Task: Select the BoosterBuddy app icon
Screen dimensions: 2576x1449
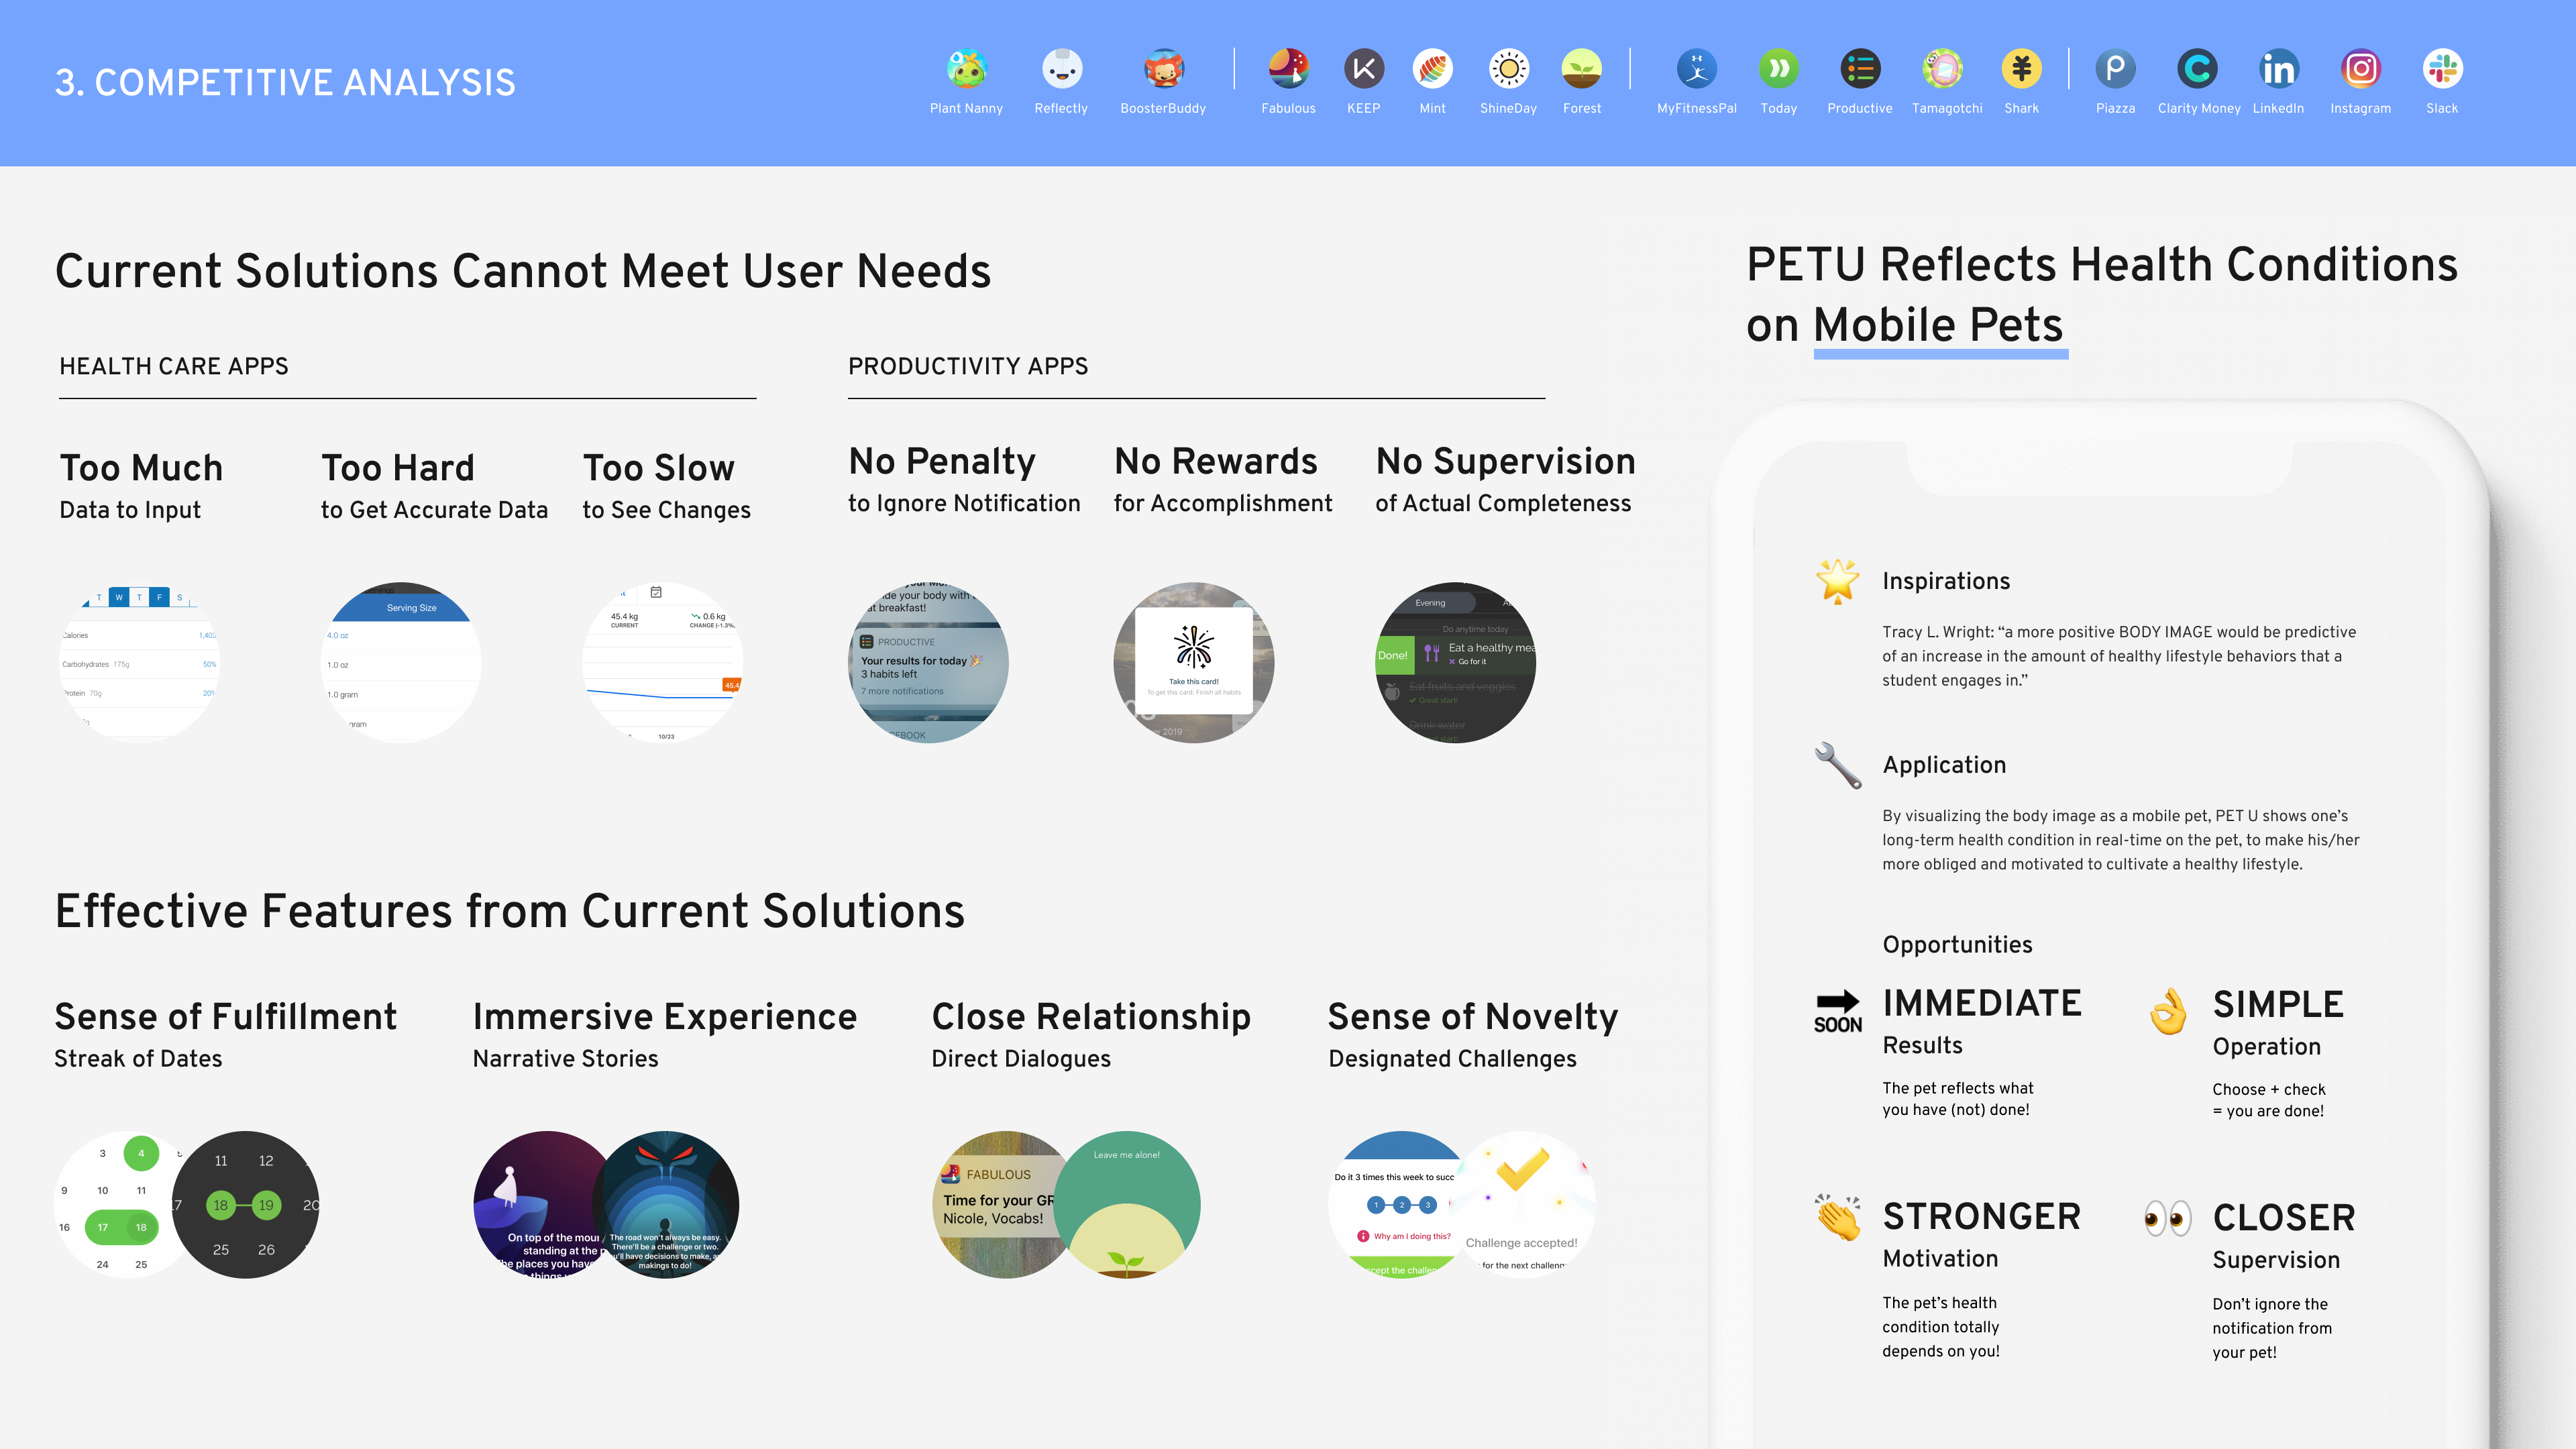Action: pos(1163,69)
